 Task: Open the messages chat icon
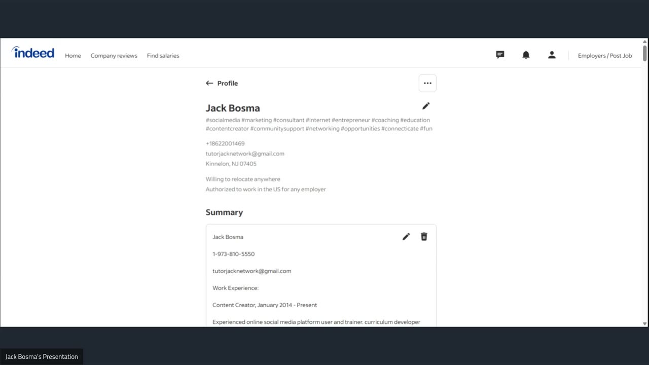click(500, 55)
